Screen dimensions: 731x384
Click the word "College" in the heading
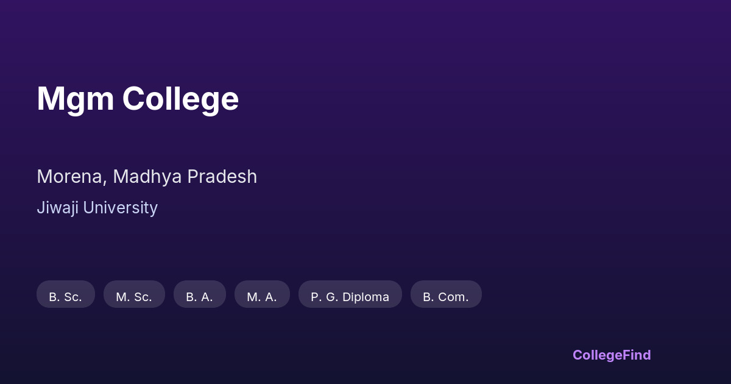tap(180, 99)
